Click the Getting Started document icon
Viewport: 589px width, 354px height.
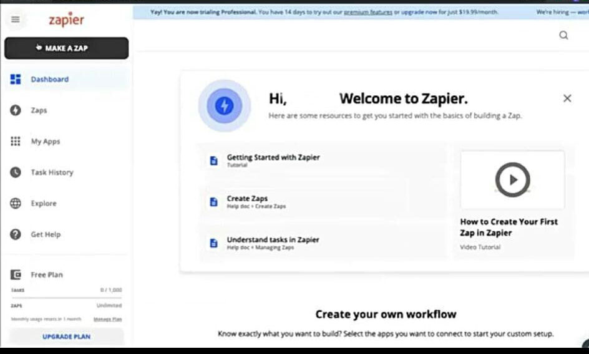tap(214, 161)
